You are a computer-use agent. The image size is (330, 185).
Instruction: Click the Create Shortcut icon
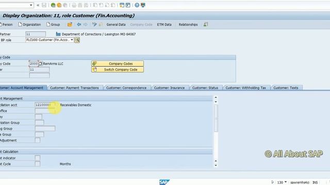[128, 5]
